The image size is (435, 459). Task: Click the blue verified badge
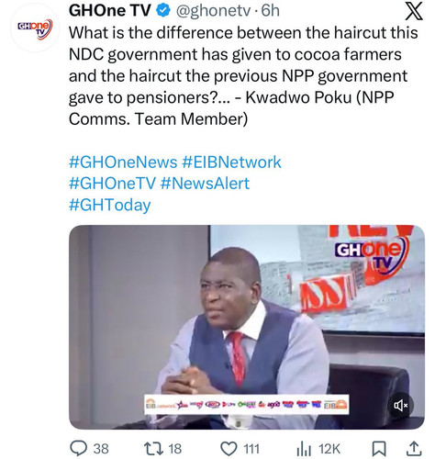[163, 11]
